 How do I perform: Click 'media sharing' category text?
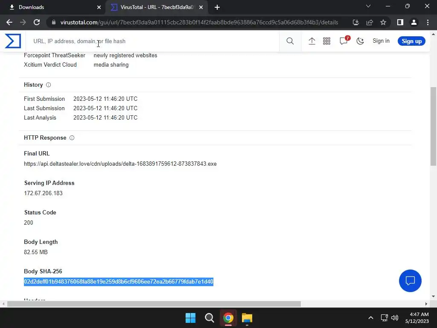pyautogui.click(x=111, y=65)
